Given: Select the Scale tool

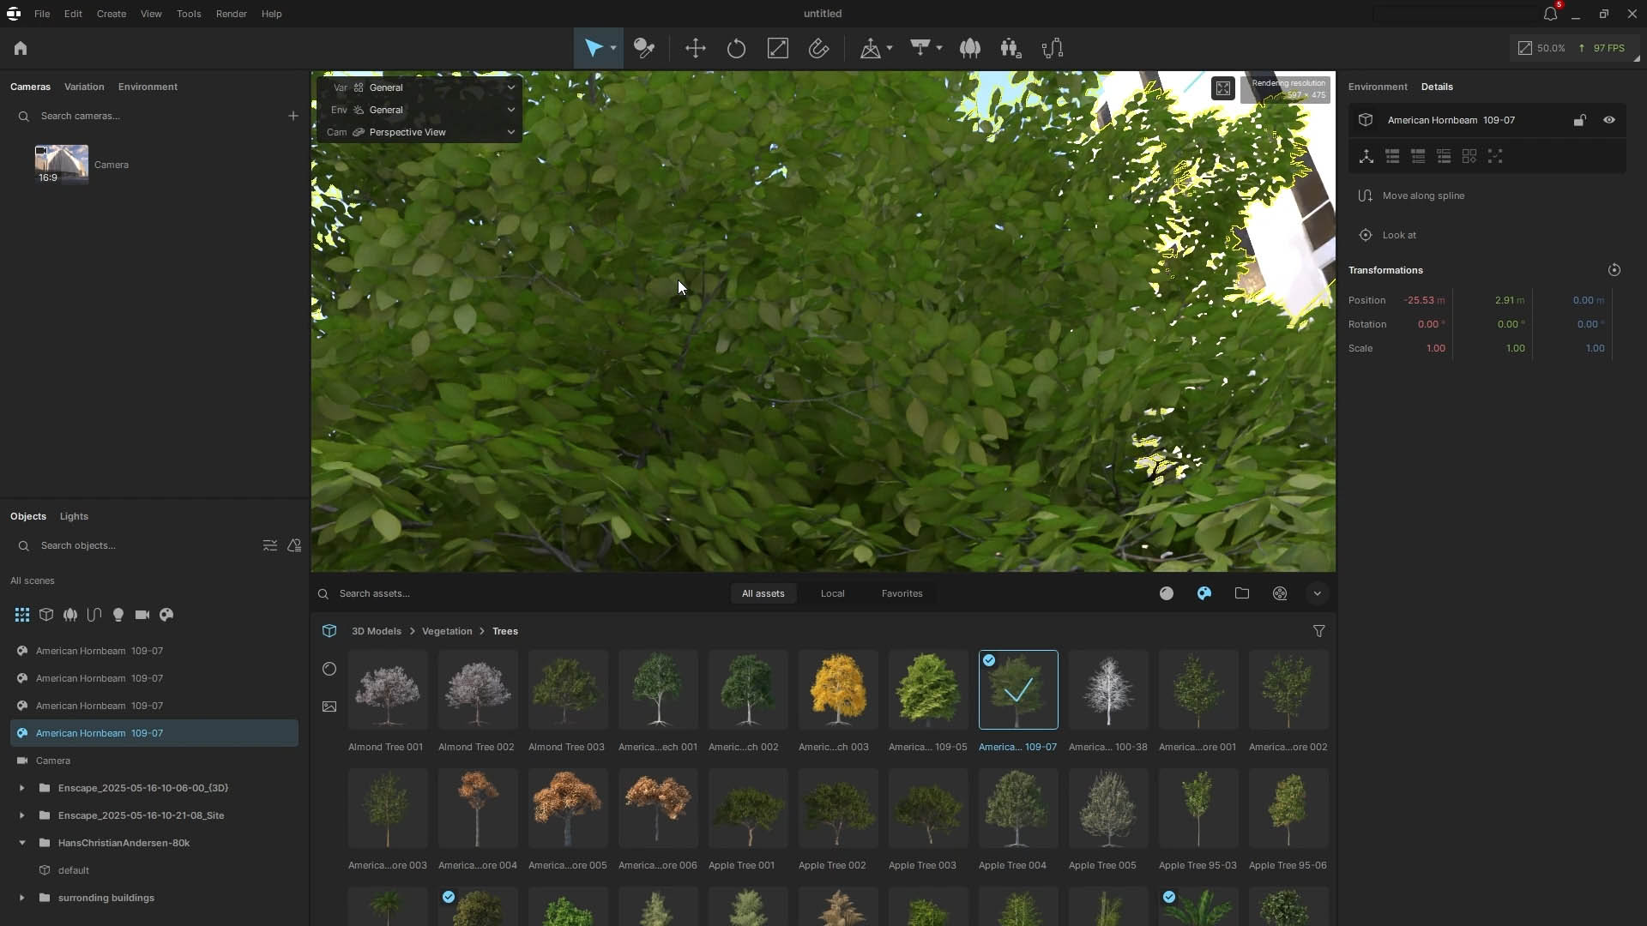Looking at the screenshot, I should click(777, 49).
